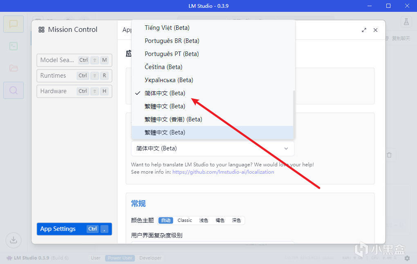Choose 繁體中文 (香港) (Beta) language
Image resolution: width=417 pixels, height=264 pixels.
(x=212, y=119)
